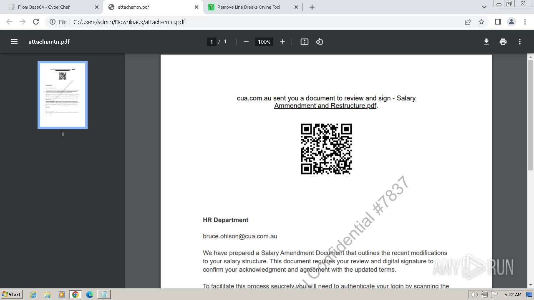Click Chrome icon in taskbar
The width and height of the screenshot is (534, 300).
pyautogui.click(x=76, y=295)
